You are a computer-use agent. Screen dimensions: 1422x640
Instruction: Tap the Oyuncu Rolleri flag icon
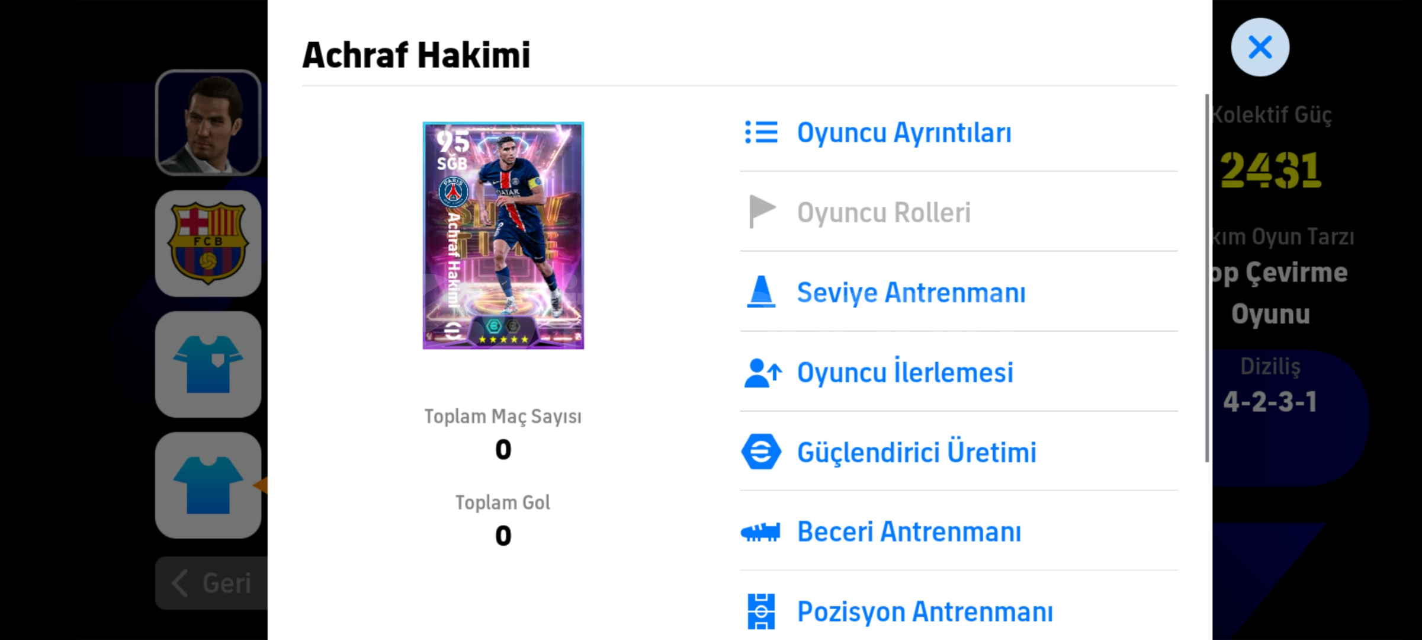pyautogui.click(x=762, y=212)
